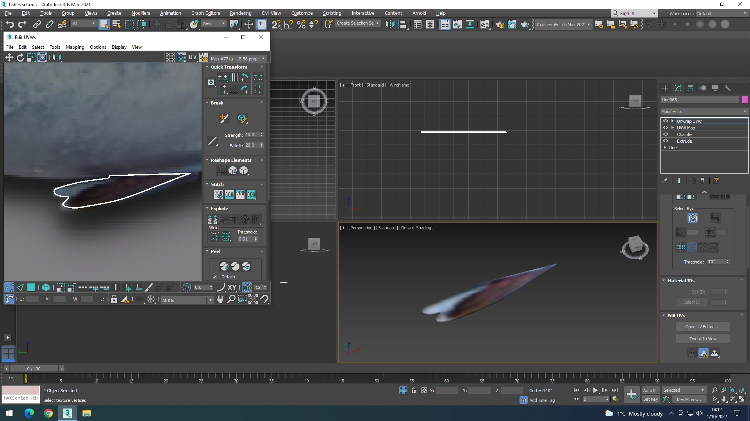
Task: Click the pink object color swatch
Action: coord(745,100)
